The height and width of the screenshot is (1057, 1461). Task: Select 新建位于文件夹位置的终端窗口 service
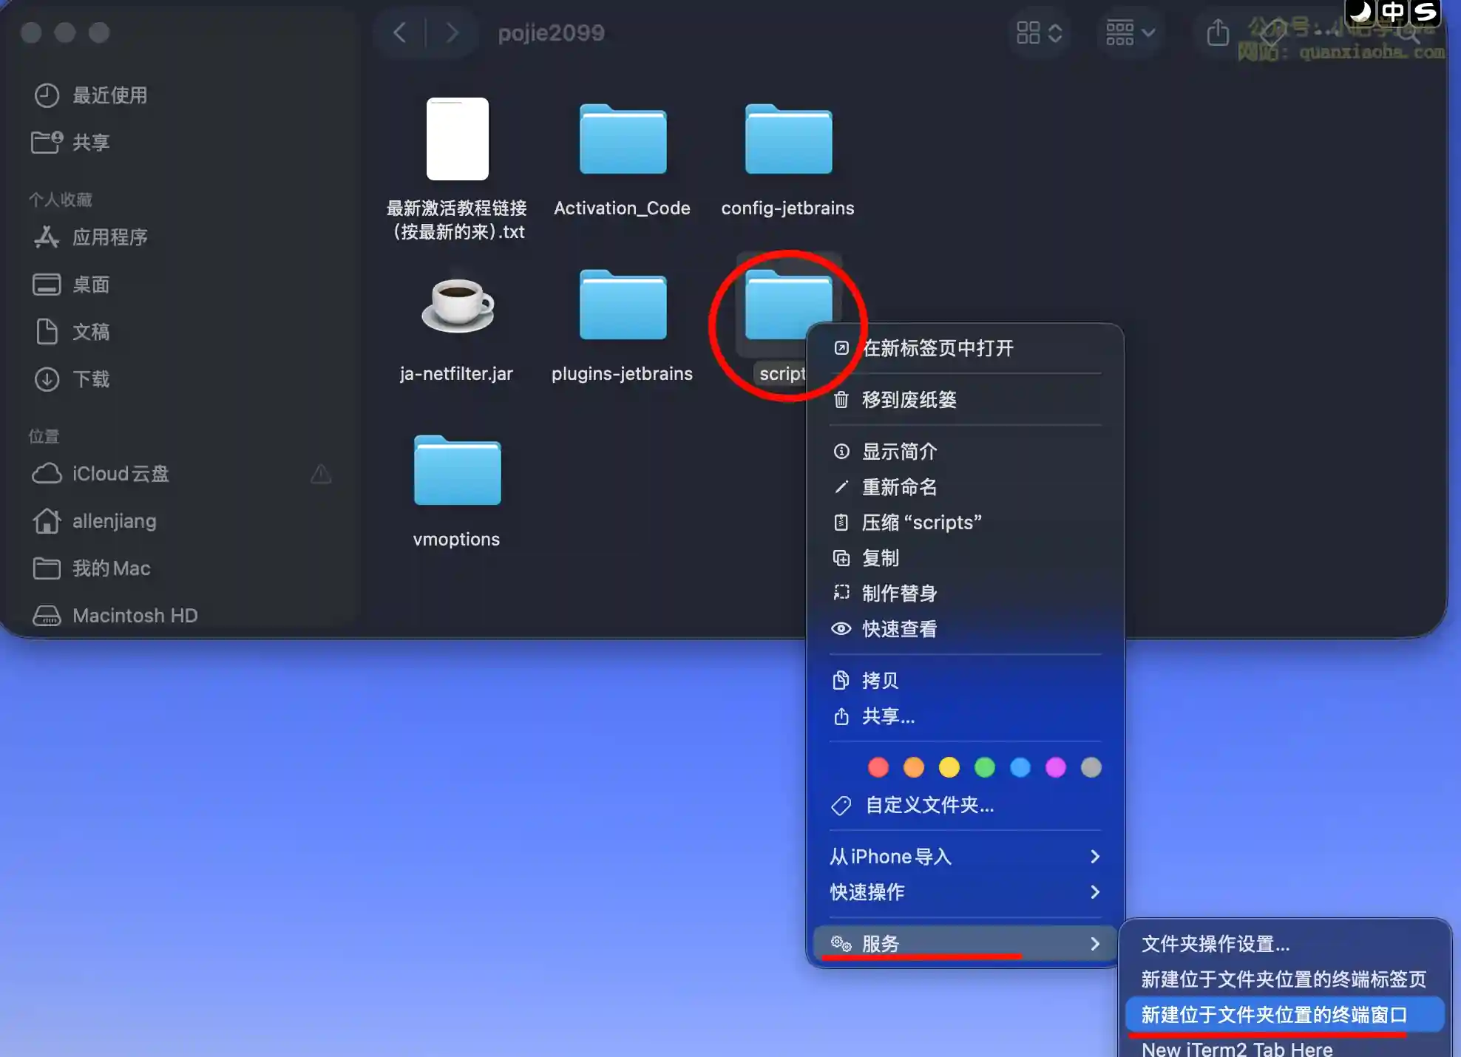tap(1274, 1015)
